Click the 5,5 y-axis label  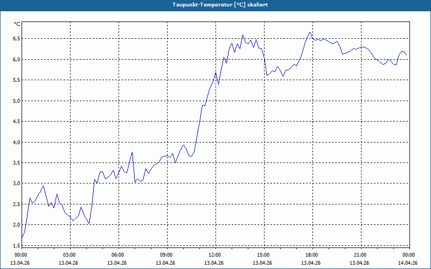pos(17,80)
